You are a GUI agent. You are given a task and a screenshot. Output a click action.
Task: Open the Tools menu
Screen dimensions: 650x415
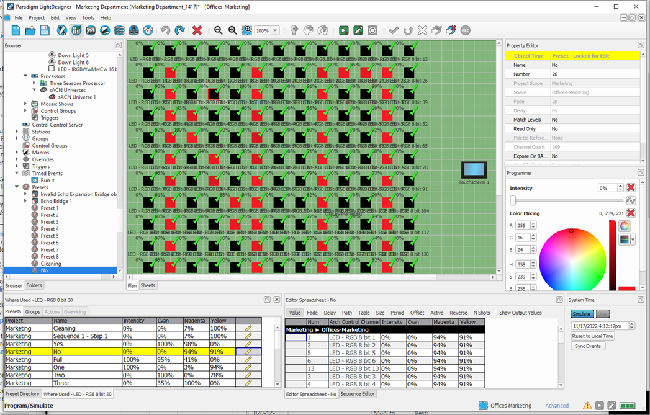click(x=88, y=18)
